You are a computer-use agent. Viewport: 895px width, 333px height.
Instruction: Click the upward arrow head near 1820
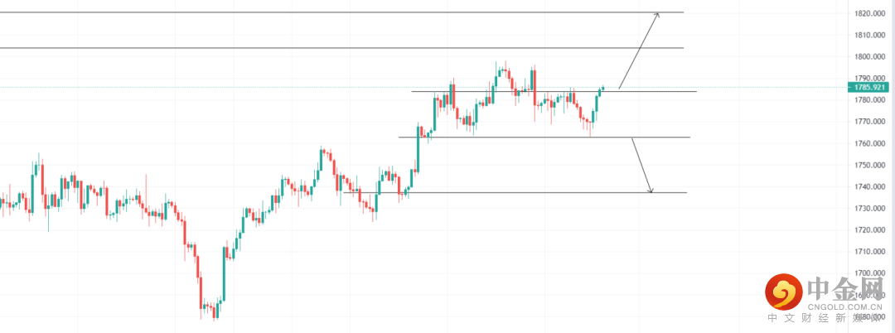[x=657, y=16]
